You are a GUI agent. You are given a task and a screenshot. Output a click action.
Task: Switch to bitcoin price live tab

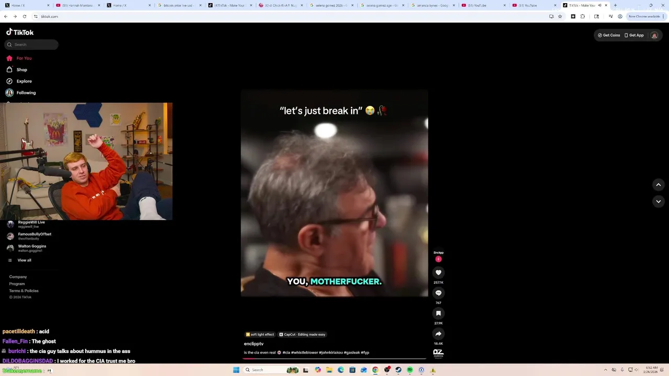pos(179,5)
